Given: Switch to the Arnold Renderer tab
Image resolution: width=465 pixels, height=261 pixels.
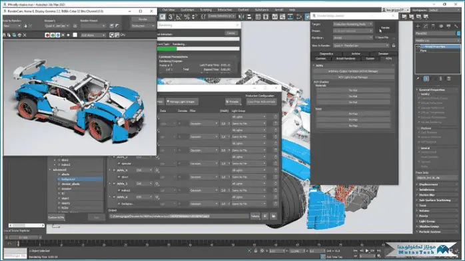Looking at the screenshot, I should (346, 59).
